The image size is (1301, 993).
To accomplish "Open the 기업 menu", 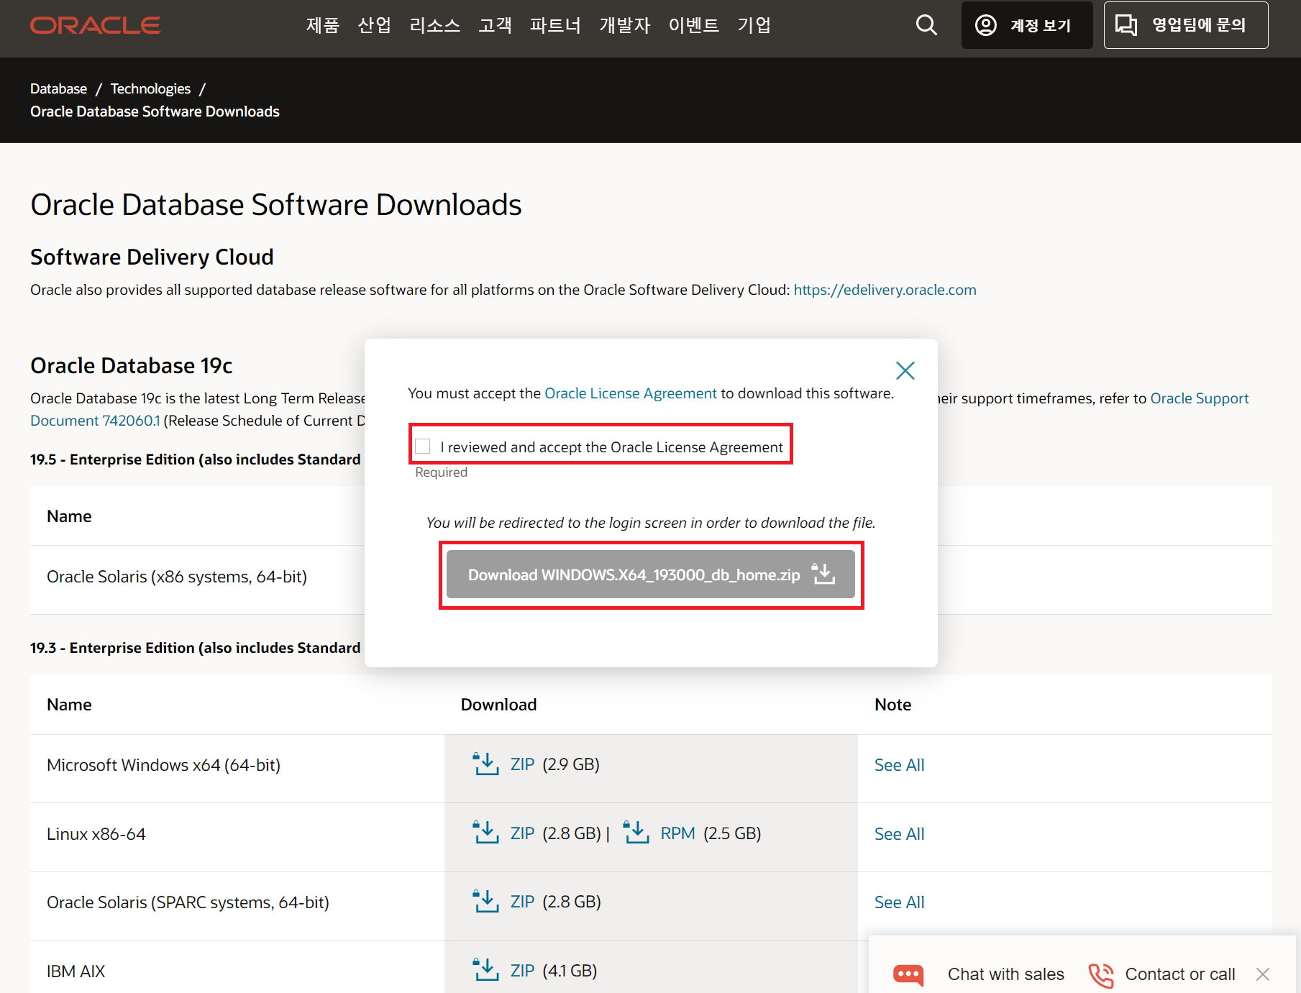I will [754, 25].
